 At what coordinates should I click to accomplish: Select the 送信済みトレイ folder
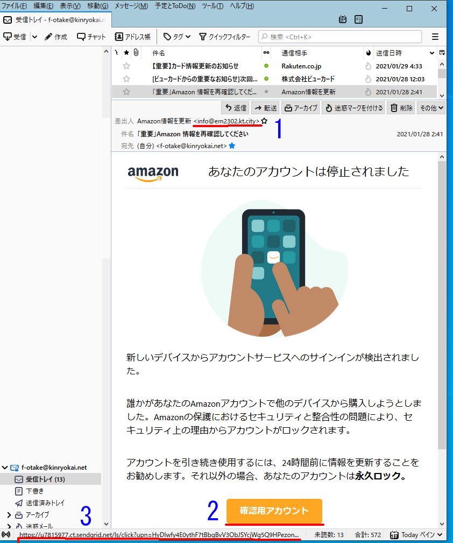coord(51,503)
